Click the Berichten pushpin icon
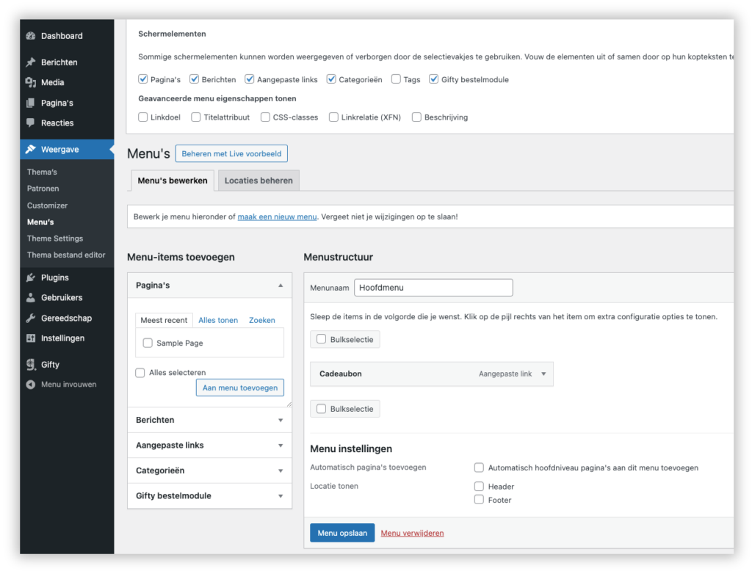This screenshot has height=571, width=752. tap(31, 62)
